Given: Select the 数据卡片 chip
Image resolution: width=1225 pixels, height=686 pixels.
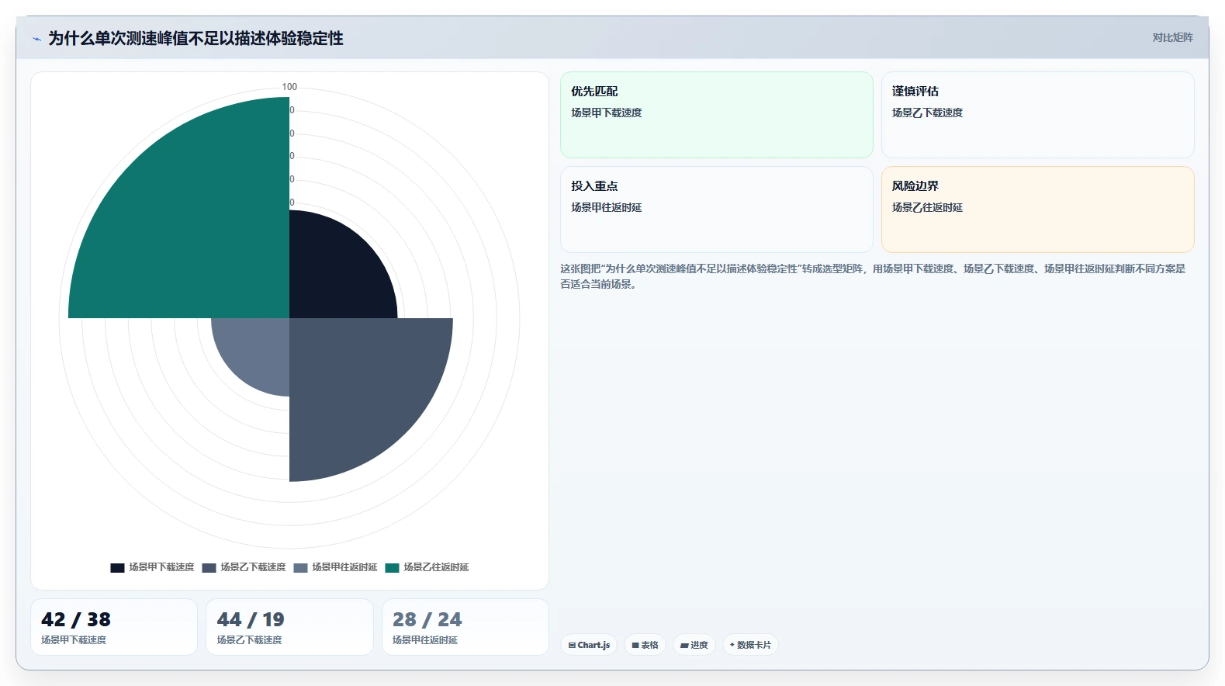Looking at the screenshot, I should (x=750, y=645).
